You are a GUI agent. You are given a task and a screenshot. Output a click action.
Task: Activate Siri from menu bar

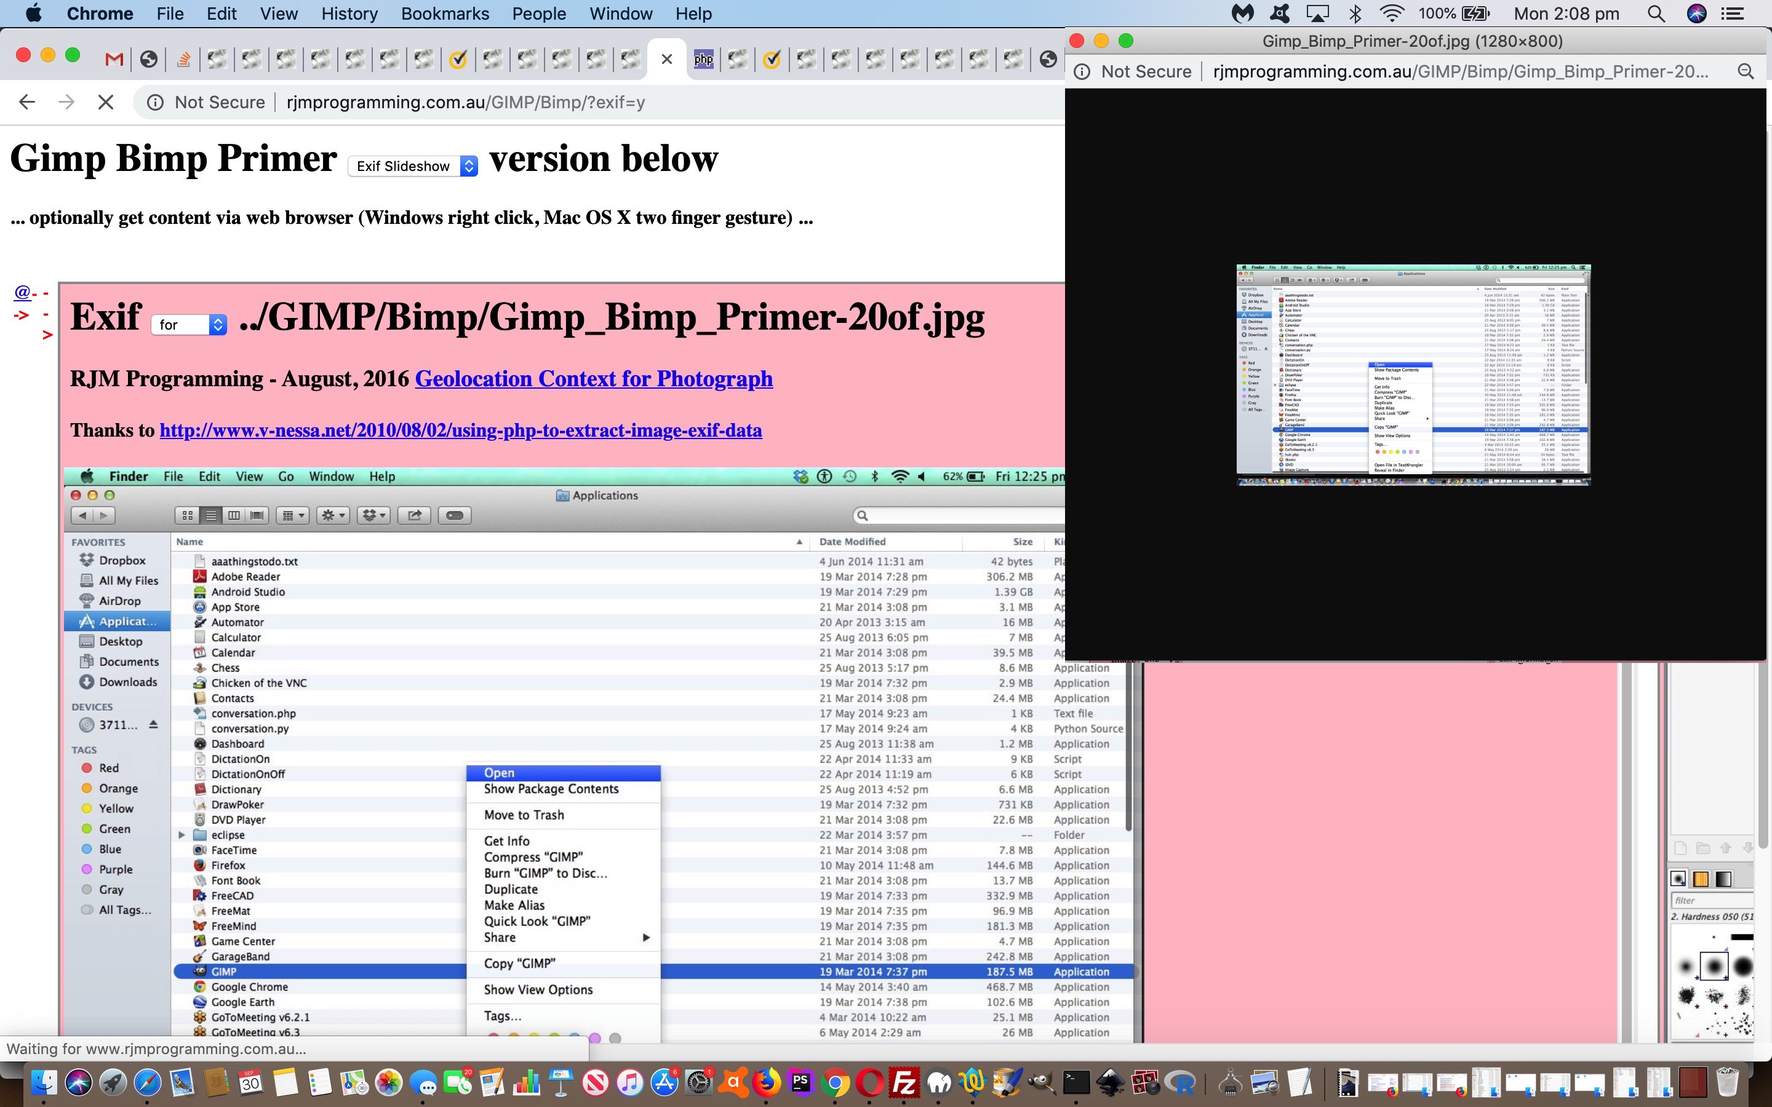click(1696, 13)
